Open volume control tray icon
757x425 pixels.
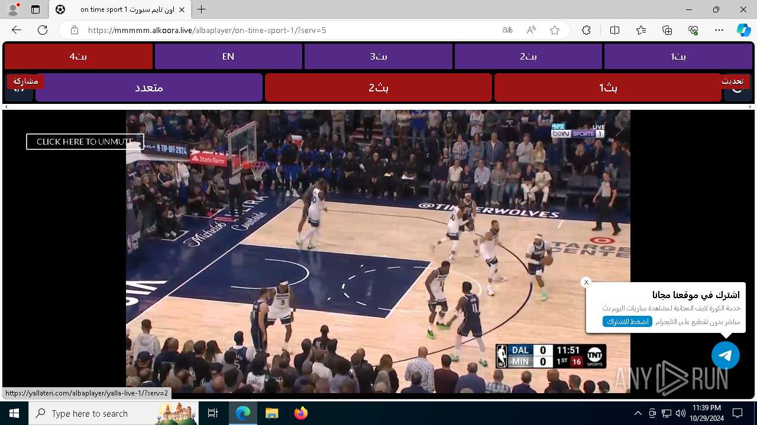click(681, 413)
